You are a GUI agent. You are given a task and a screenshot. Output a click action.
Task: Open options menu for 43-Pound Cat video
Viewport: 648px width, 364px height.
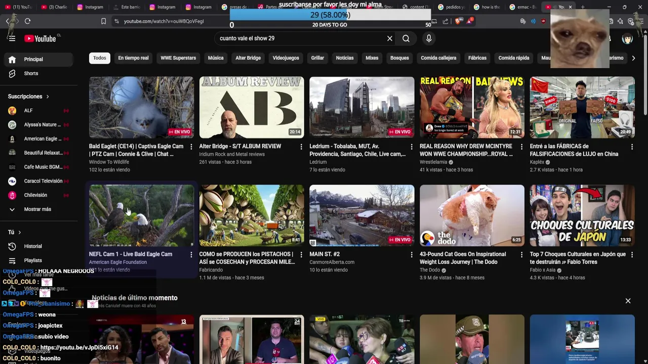(x=521, y=255)
